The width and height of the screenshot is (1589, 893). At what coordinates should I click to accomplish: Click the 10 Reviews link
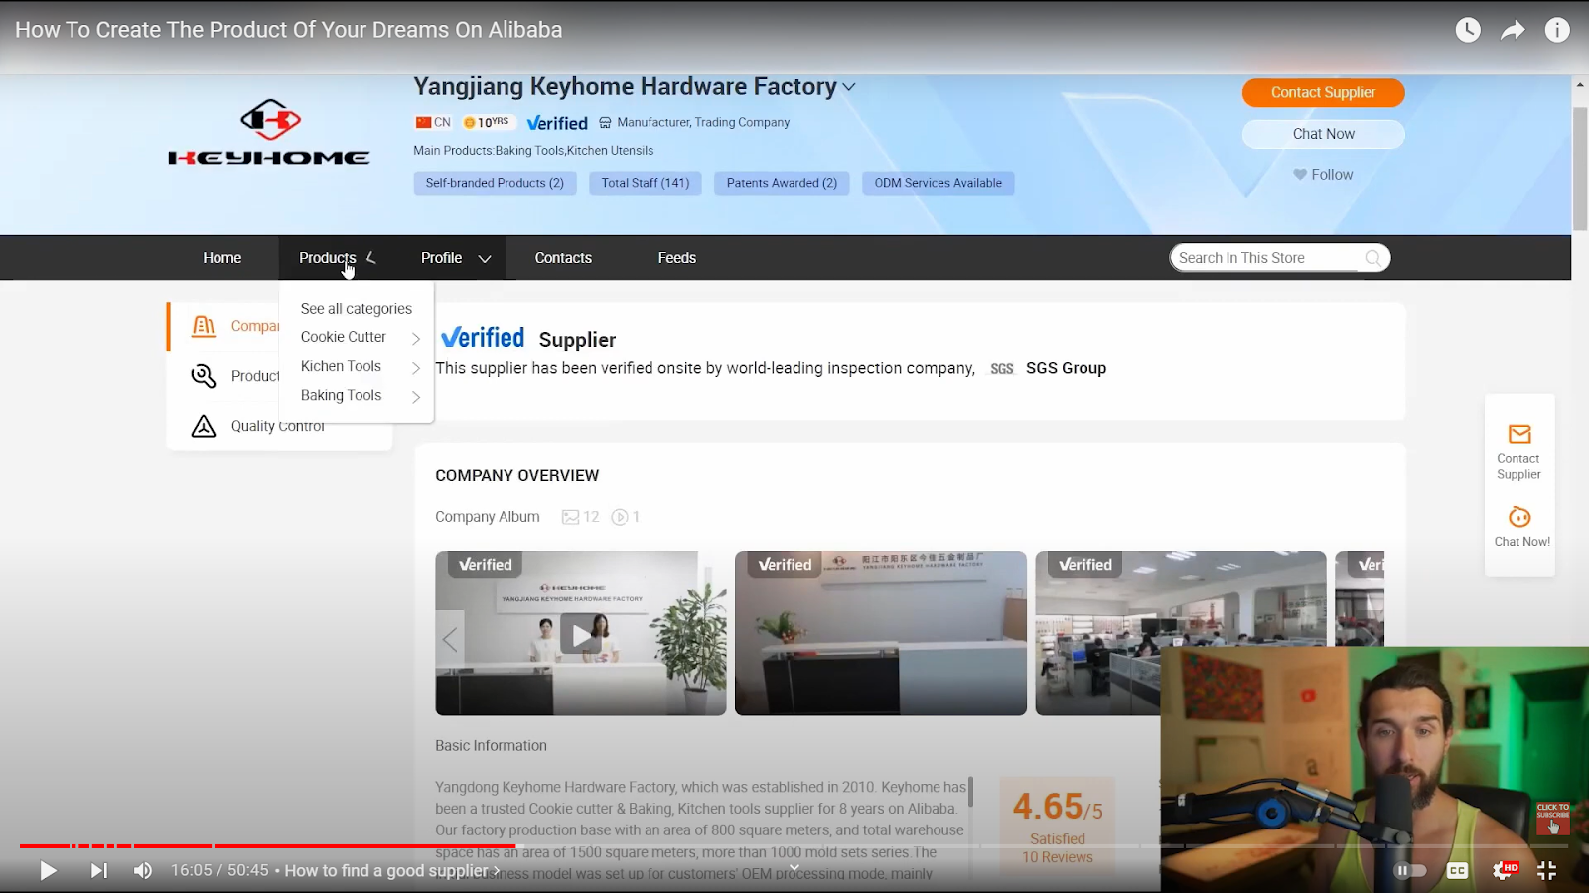(1058, 857)
